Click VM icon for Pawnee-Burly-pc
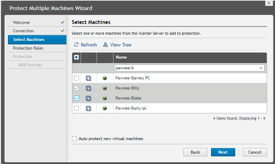The image size is (275, 164). pyautogui.click(x=89, y=108)
